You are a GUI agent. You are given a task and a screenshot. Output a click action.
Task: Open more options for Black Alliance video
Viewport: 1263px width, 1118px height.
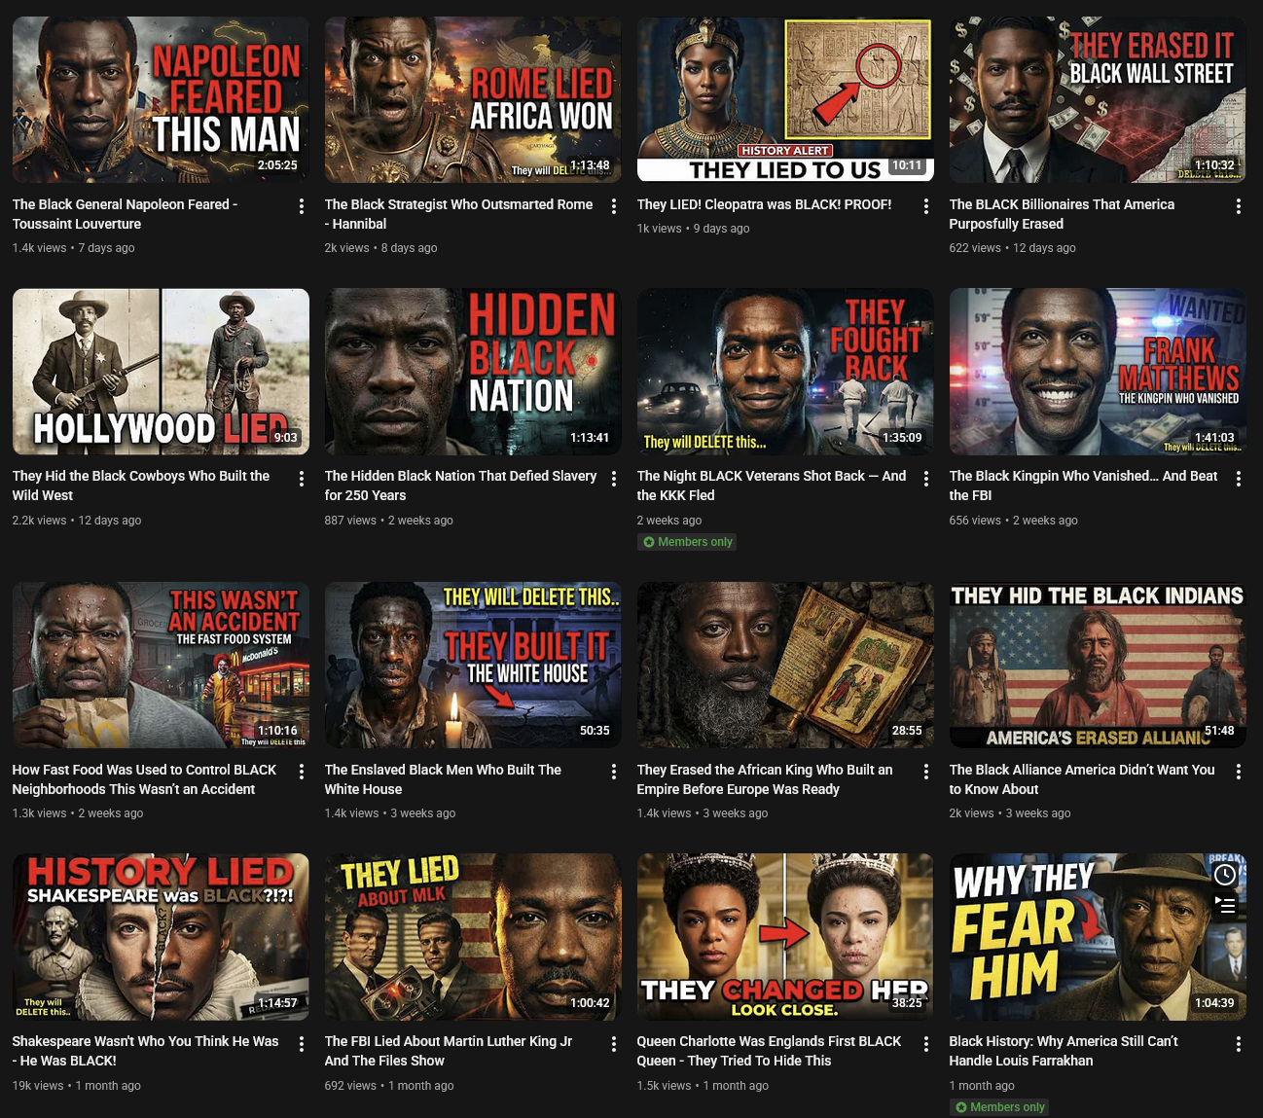pos(1239,772)
